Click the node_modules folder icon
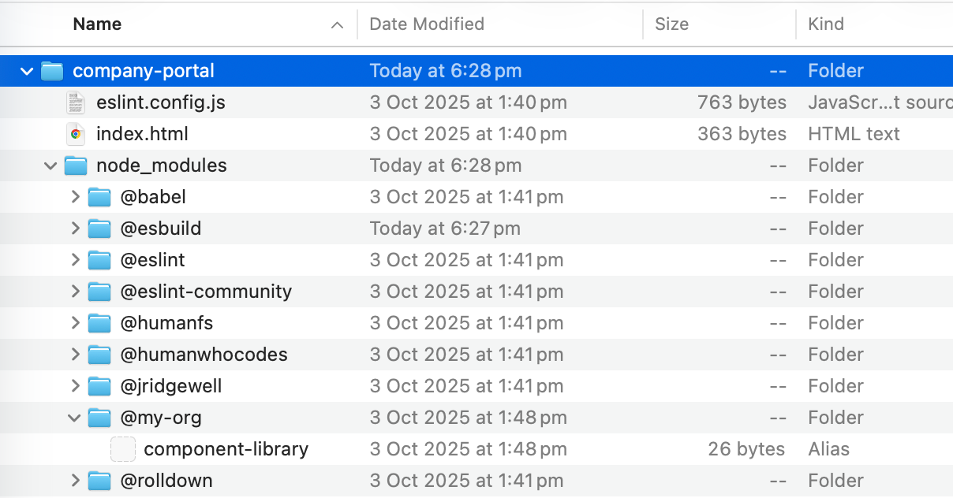Viewport: 953px width, 498px height. (76, 165)
